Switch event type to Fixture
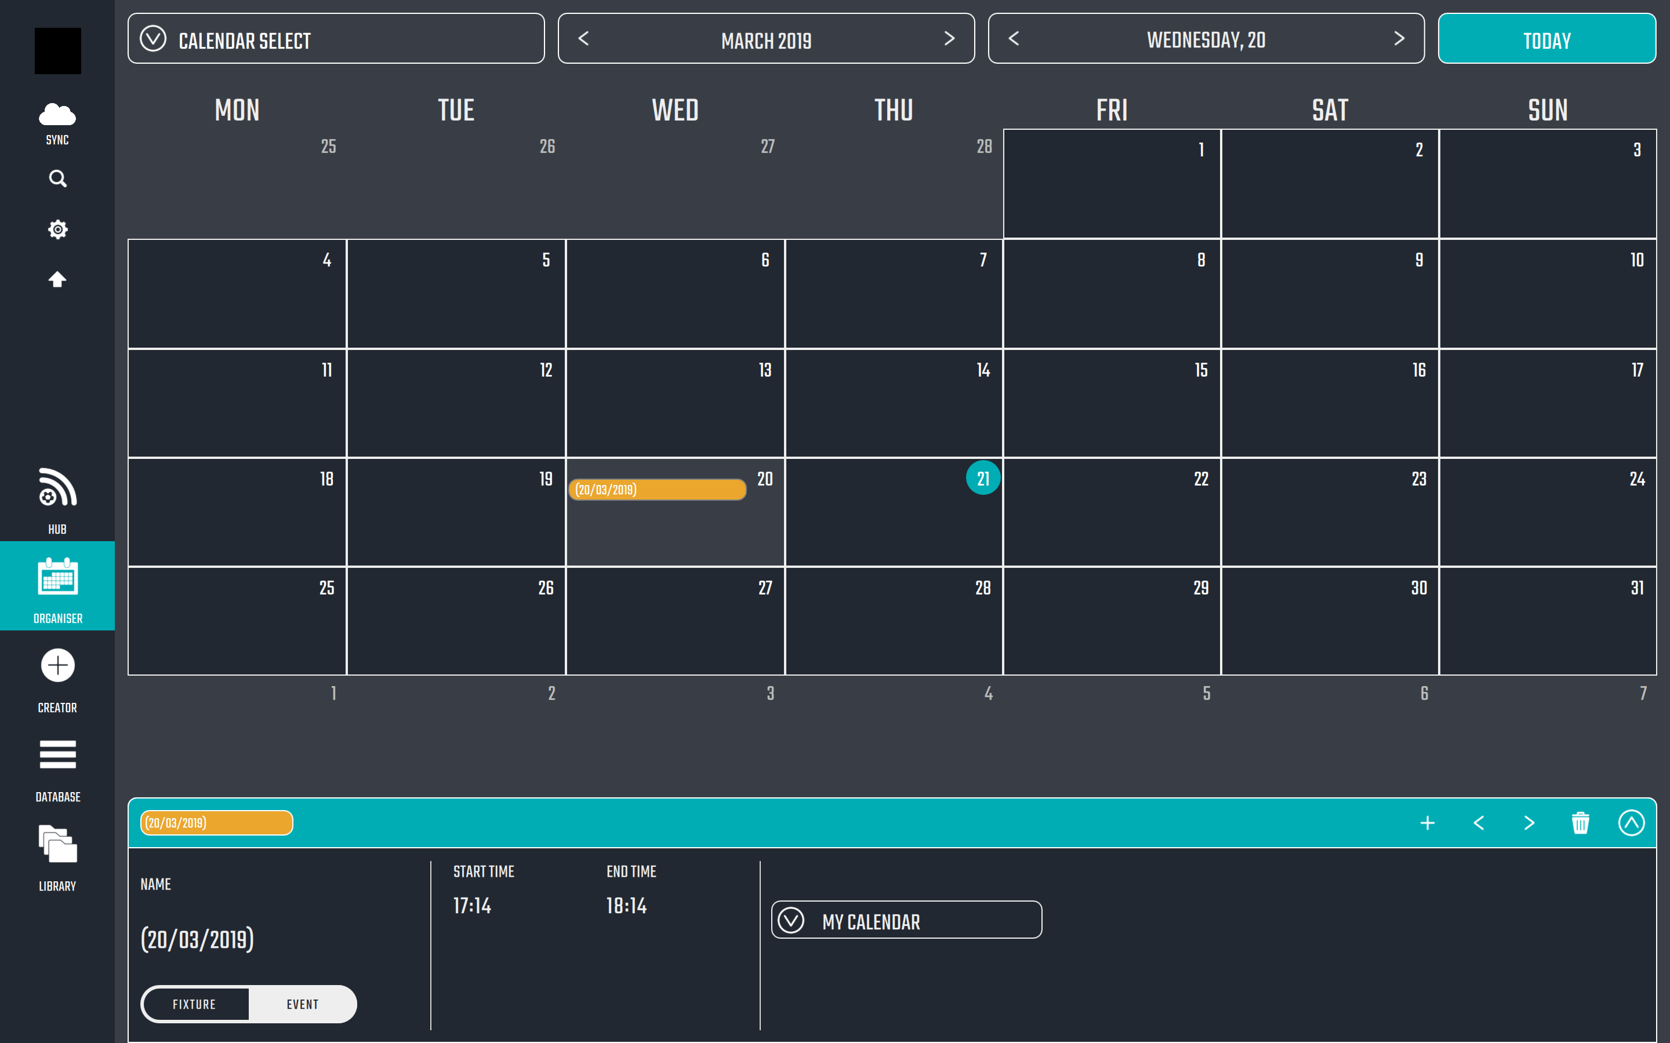The width and height of the screenshot is (1670, 1043). pos(195,1004)
